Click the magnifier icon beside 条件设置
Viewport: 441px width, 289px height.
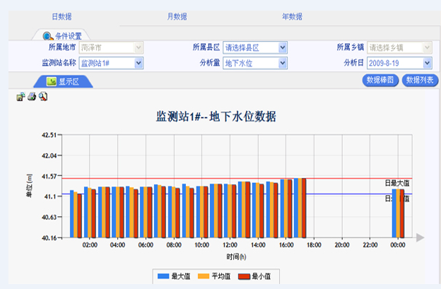tap(47, 36)
